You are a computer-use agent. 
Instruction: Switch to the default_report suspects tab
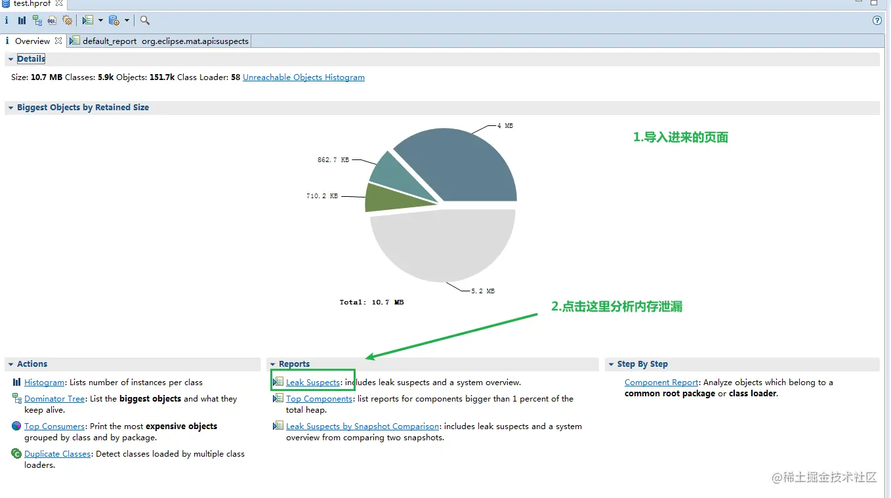coord(159,41)
